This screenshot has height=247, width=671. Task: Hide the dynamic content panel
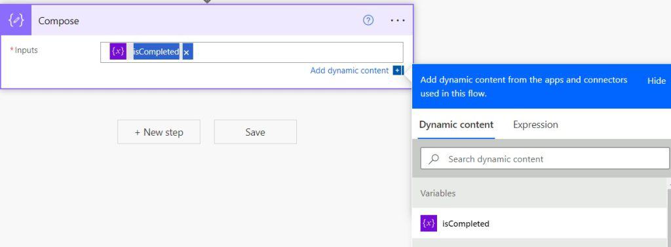(656, 81)
